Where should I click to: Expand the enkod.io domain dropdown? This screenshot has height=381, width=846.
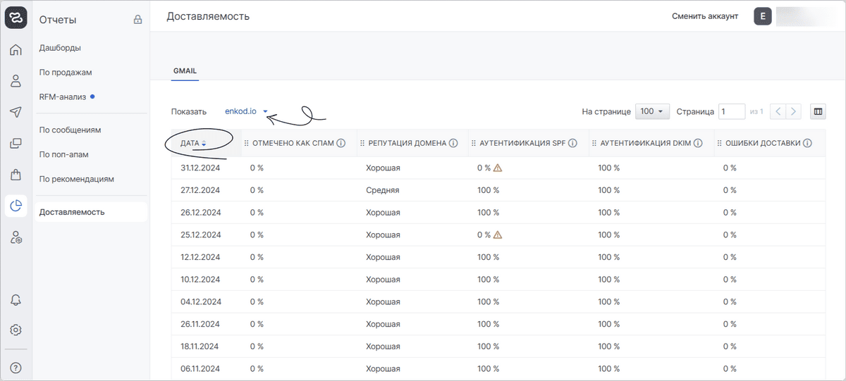tap(246, 111)
